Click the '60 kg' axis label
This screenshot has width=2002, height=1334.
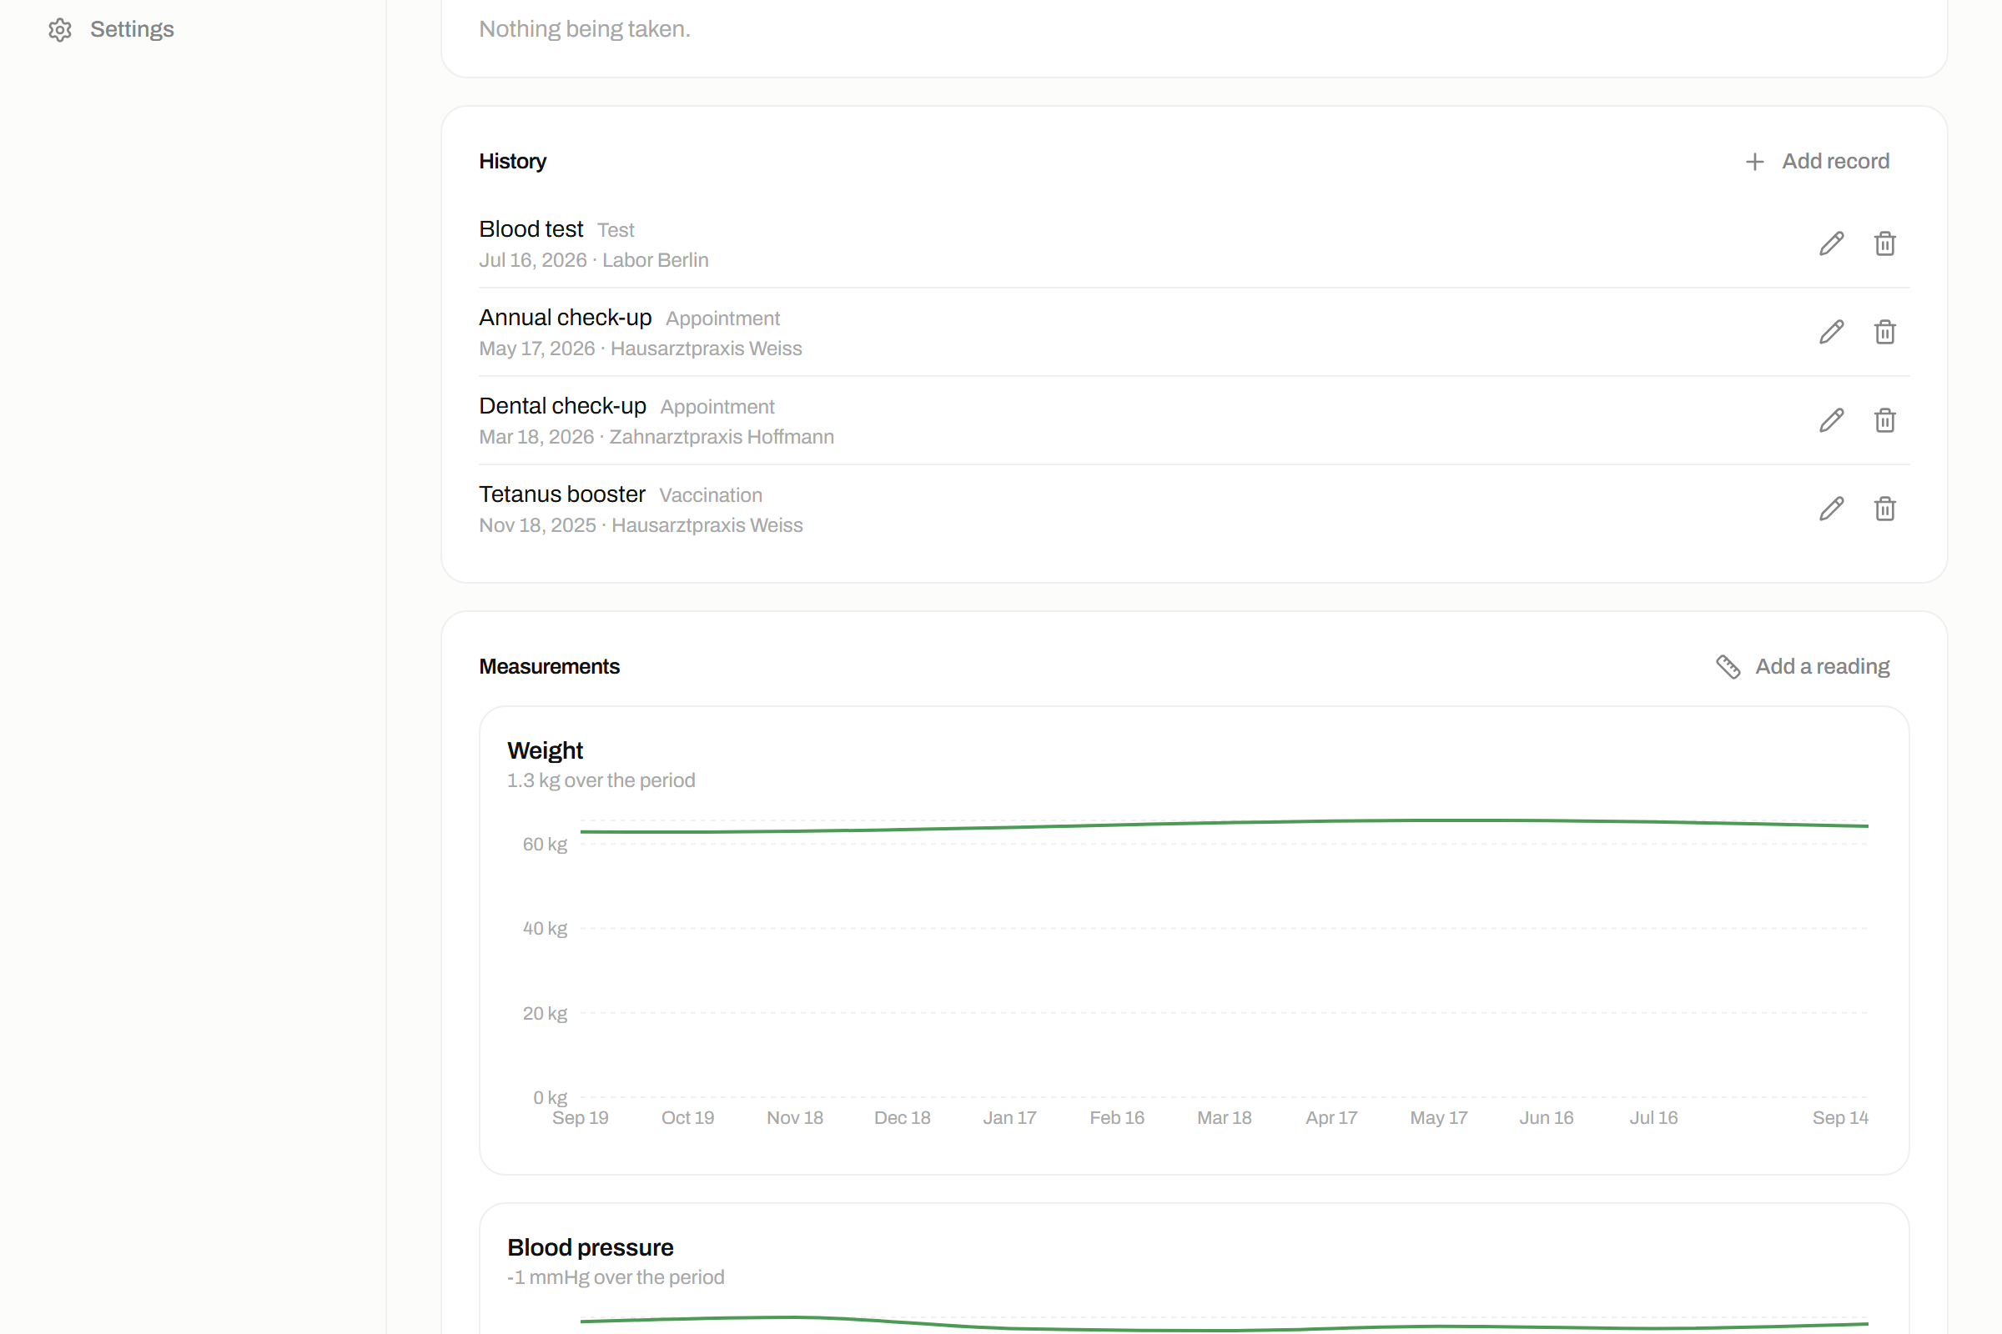tap(545, 845)
